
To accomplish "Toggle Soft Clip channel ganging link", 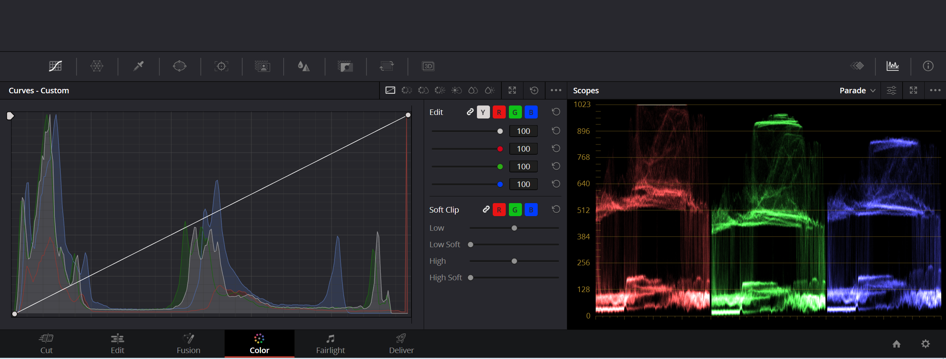I will point(486,209).
